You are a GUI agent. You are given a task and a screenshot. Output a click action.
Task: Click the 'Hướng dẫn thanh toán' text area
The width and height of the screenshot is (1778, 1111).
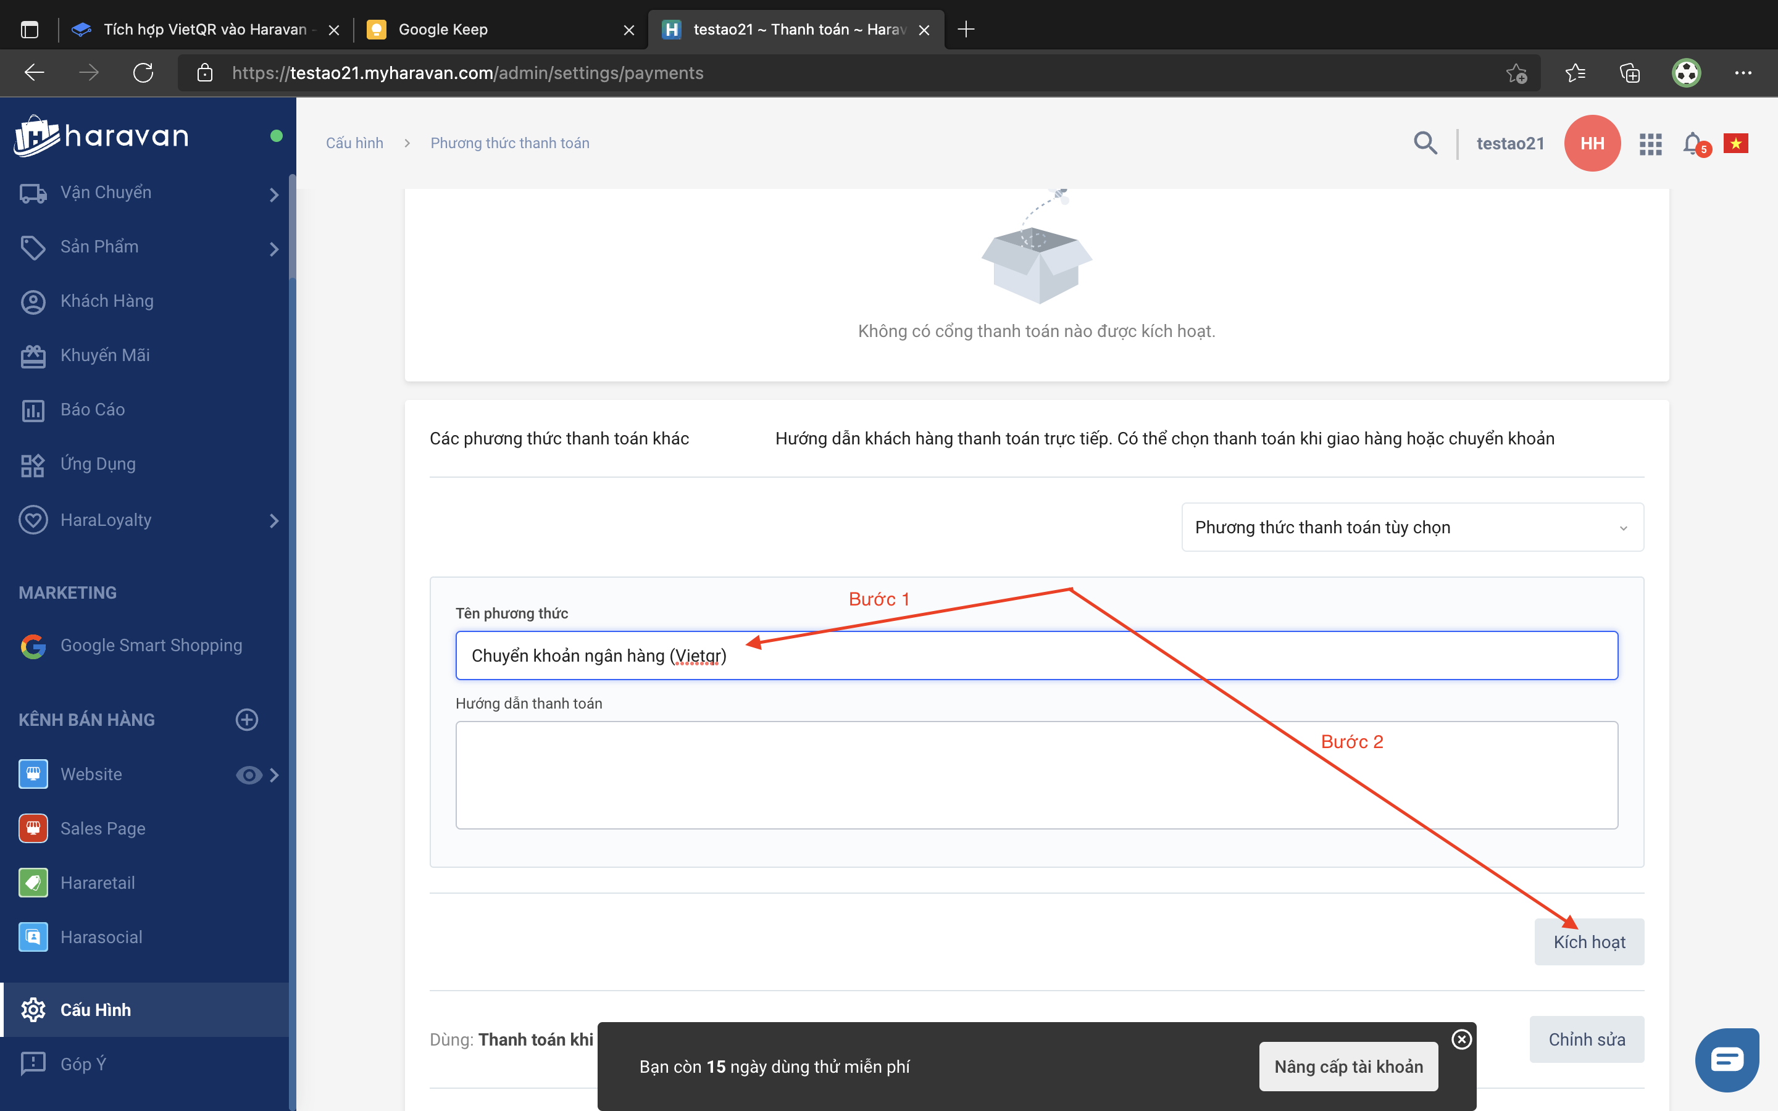(x=1036, y=775)
